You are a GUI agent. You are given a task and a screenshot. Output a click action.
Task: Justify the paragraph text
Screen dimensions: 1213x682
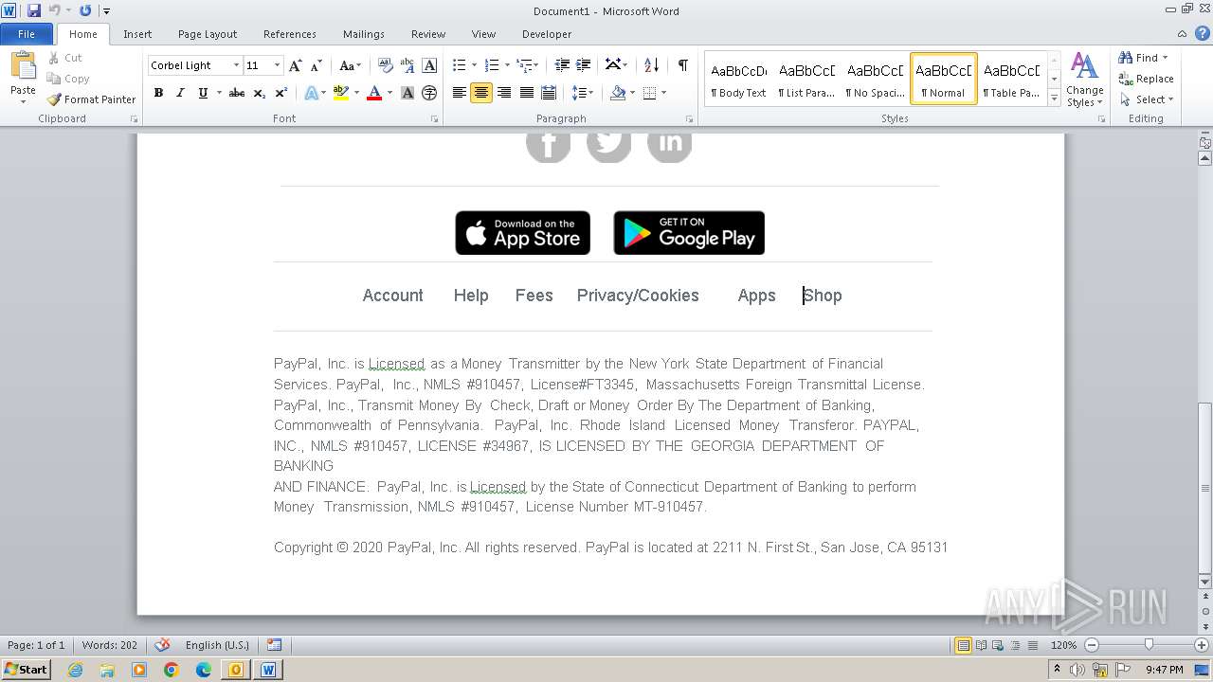[526, 93]
